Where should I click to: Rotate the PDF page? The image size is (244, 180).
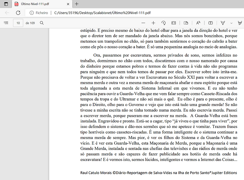pos(163,23)
